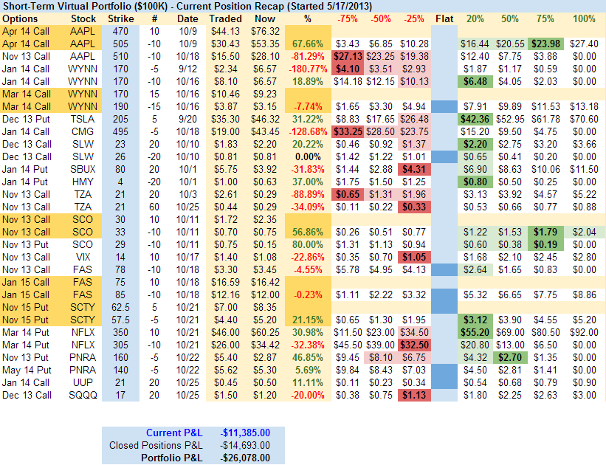
Task: Click the 'Traded' column header
Action: click(x=224, y=18)
